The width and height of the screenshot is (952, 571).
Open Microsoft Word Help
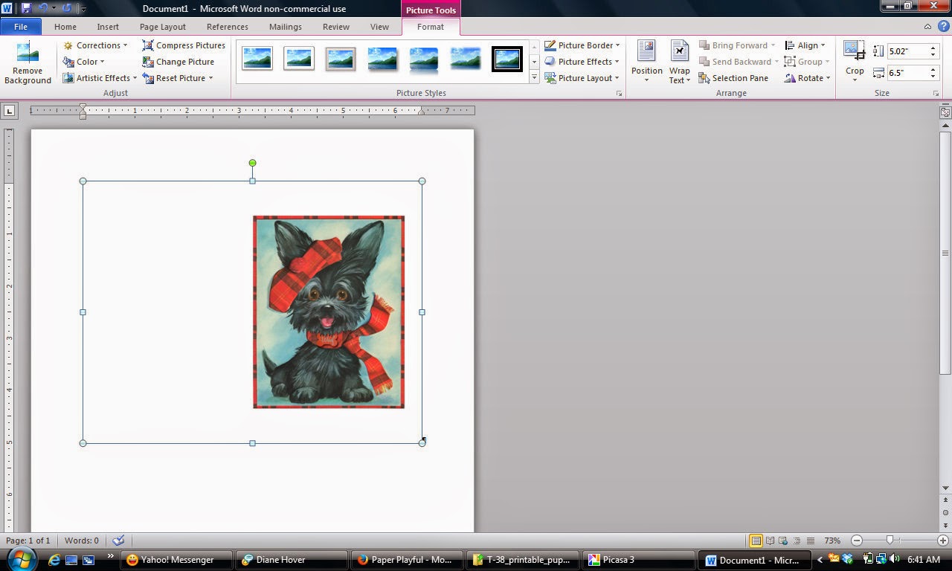942,27
